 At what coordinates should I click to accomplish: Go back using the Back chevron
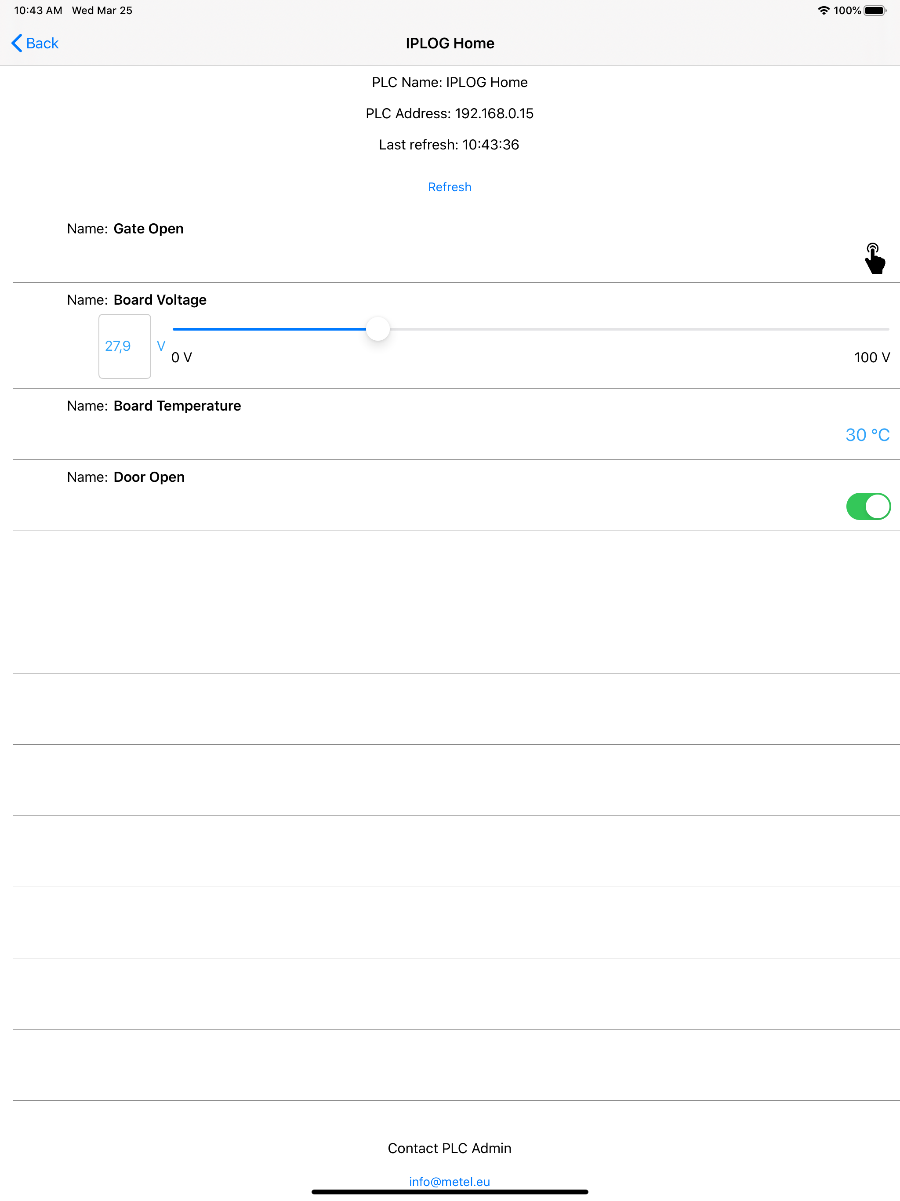pyautogui.click(x=35, y=44)
